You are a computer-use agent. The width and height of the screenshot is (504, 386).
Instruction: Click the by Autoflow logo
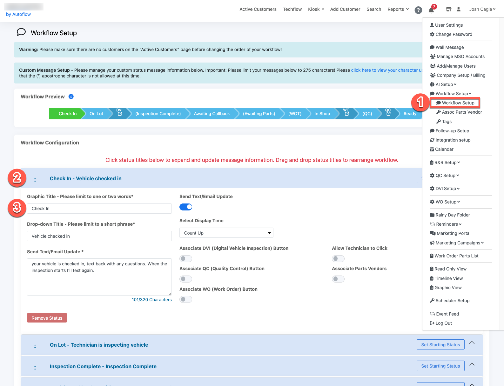coord(18,14)
